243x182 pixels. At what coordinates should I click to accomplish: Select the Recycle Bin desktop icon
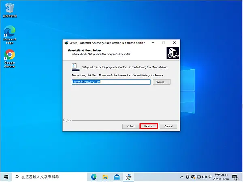[x=10, y=10]
